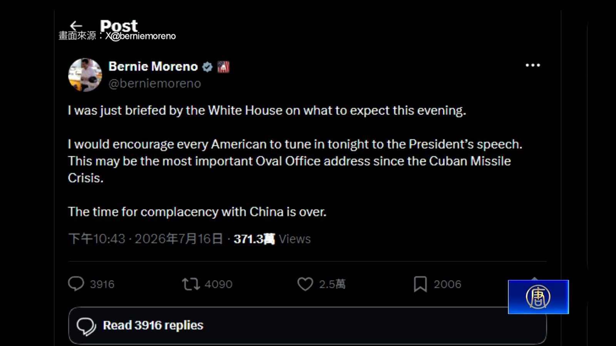The width and height of the screenshot is (616, 346).
Task: Click the 3916 reply count
Action: [102, 284]
